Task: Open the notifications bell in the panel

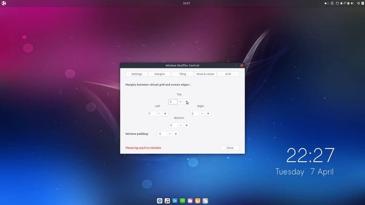Action: (341, 3)
